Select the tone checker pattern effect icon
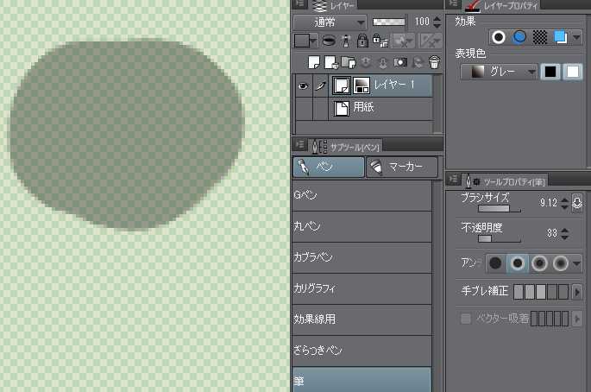 pos(540,37)
